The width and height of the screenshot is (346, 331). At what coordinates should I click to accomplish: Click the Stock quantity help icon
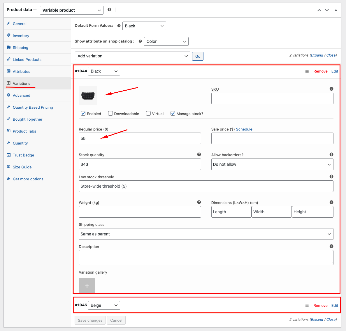coord(199,154)
